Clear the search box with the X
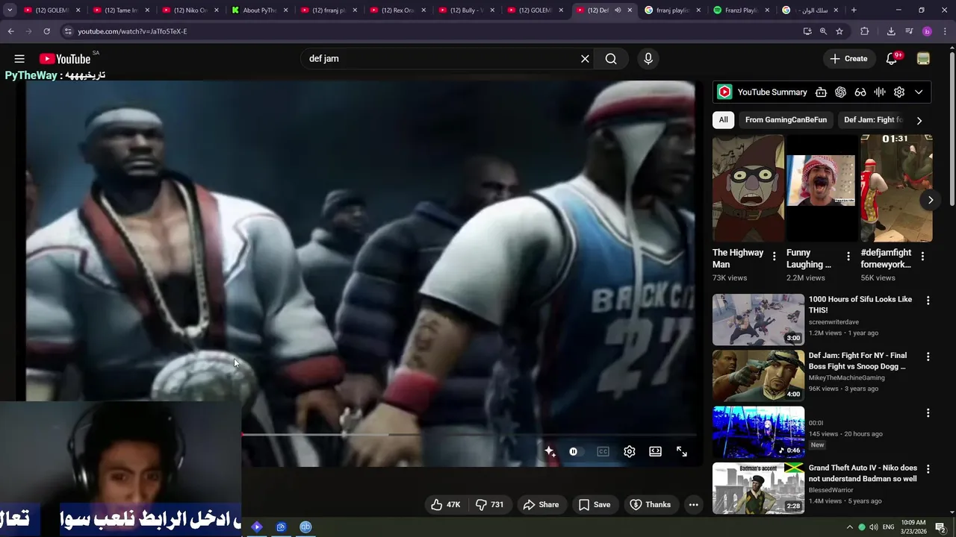 pyautogui.click(x=585, y=59)
